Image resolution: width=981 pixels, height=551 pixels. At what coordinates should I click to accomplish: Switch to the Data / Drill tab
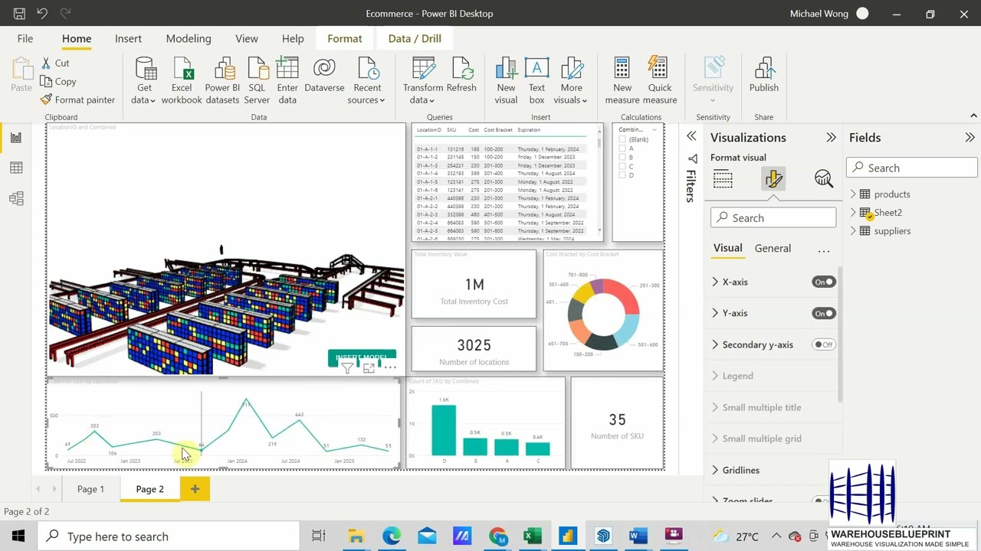(x=415, y=38)
